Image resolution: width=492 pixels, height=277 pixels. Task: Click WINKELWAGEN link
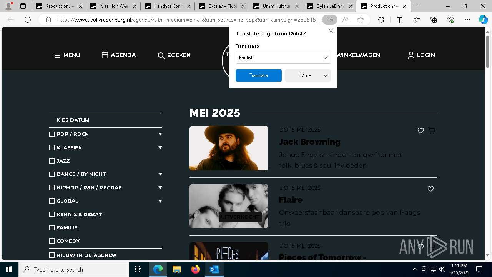click(358, 55)
